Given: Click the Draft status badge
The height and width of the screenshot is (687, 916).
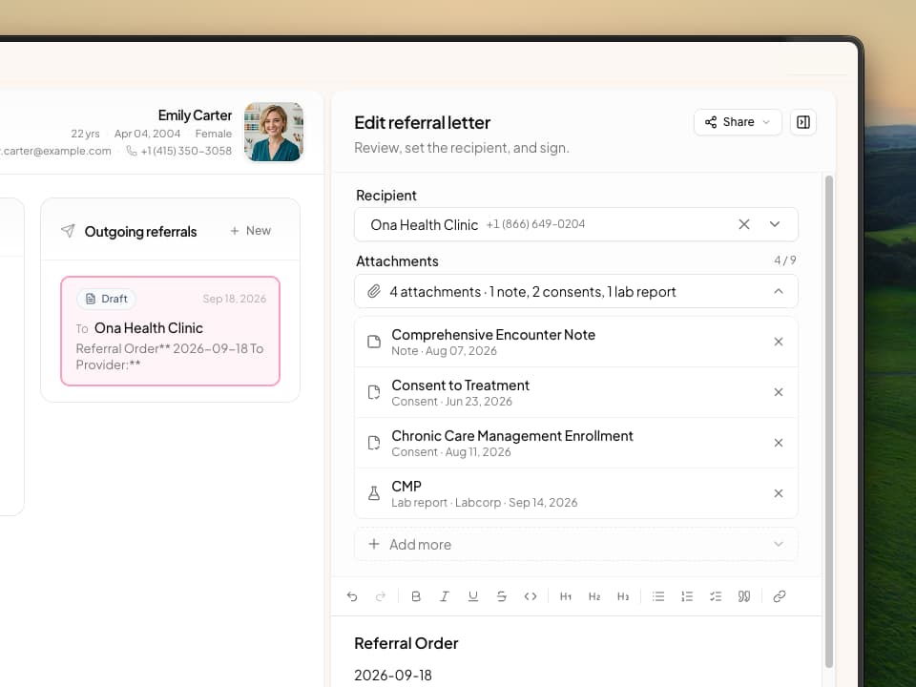Looking at the screenshot, I should 106,299.
